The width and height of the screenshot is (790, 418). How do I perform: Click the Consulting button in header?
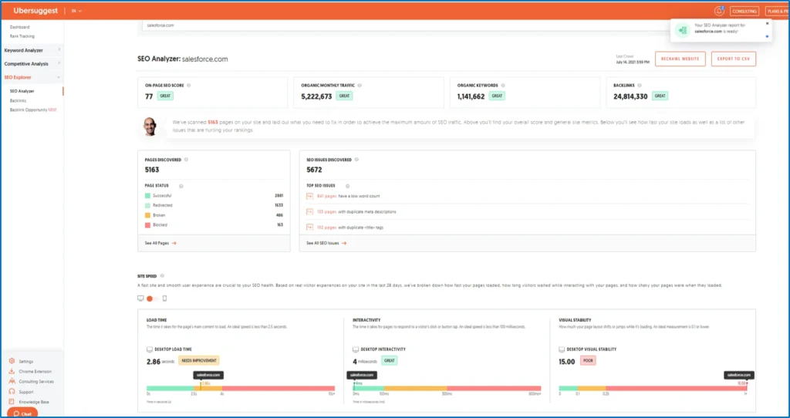tap(744, 11)
